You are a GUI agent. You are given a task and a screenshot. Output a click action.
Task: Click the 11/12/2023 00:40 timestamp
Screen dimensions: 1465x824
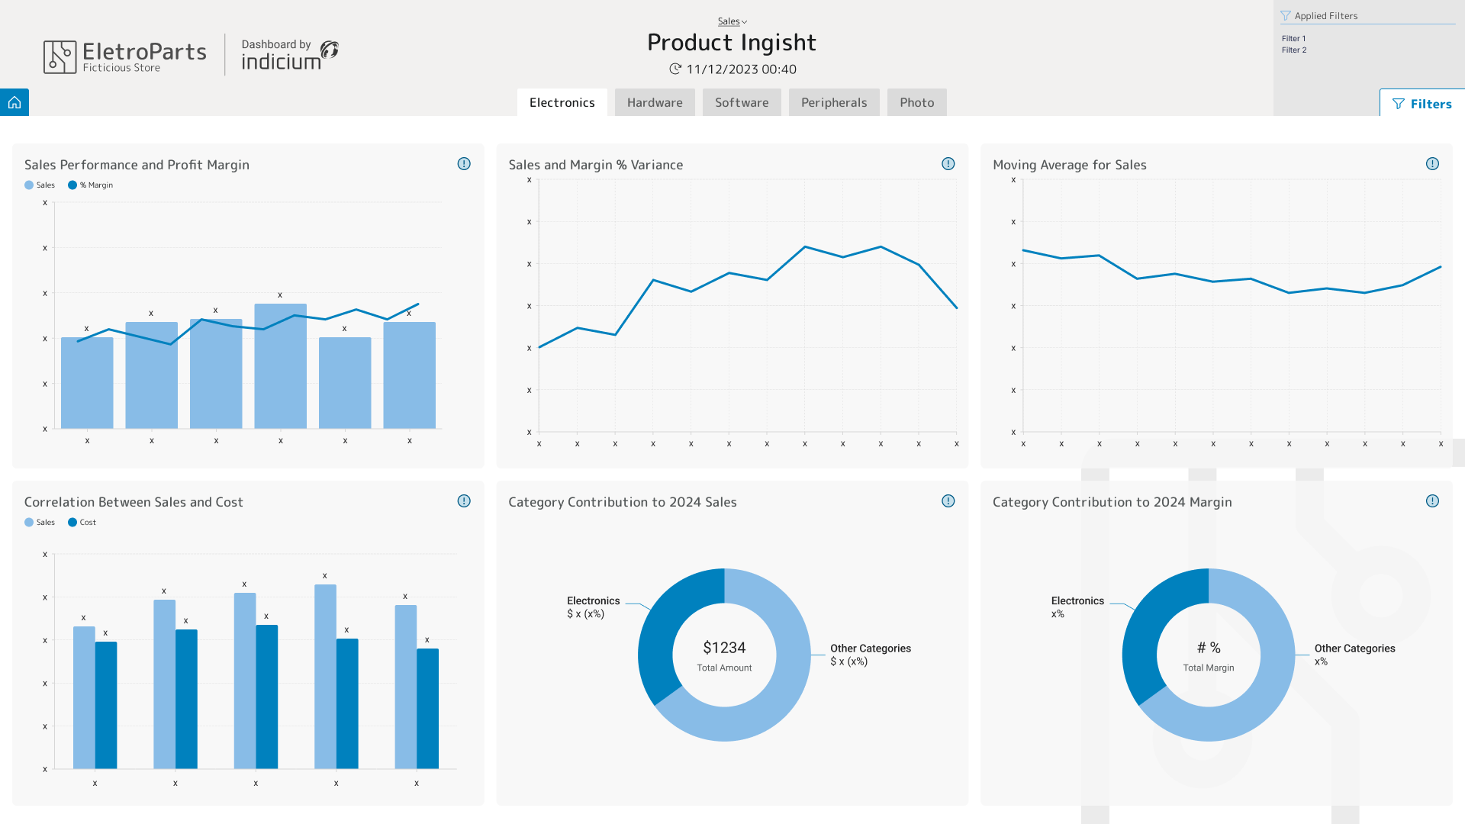coord(742,69)
